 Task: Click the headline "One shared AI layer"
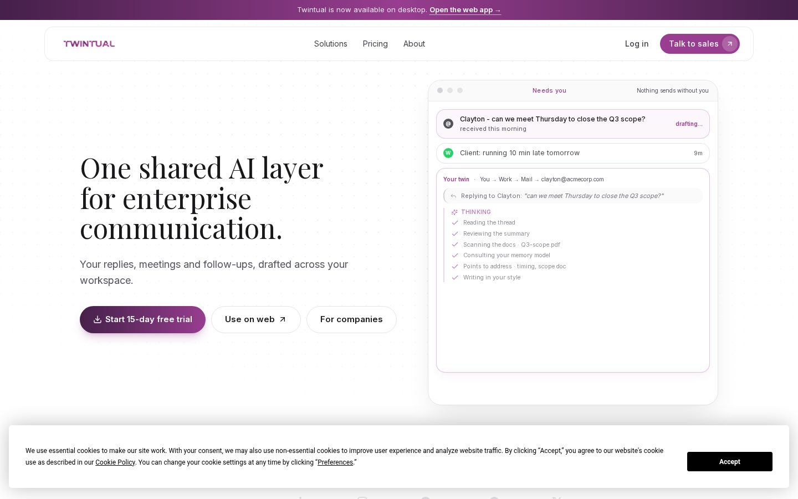pos(202,168)
